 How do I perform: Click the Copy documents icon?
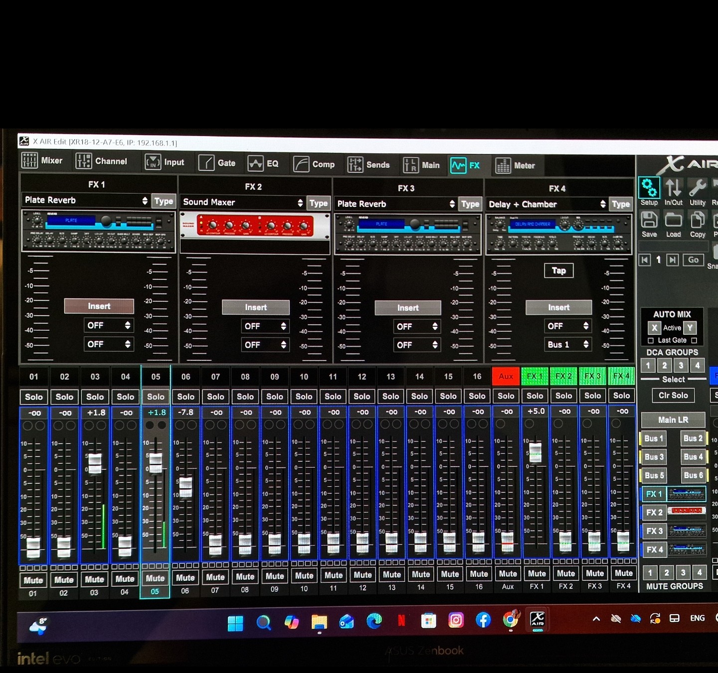pos(698,220)
